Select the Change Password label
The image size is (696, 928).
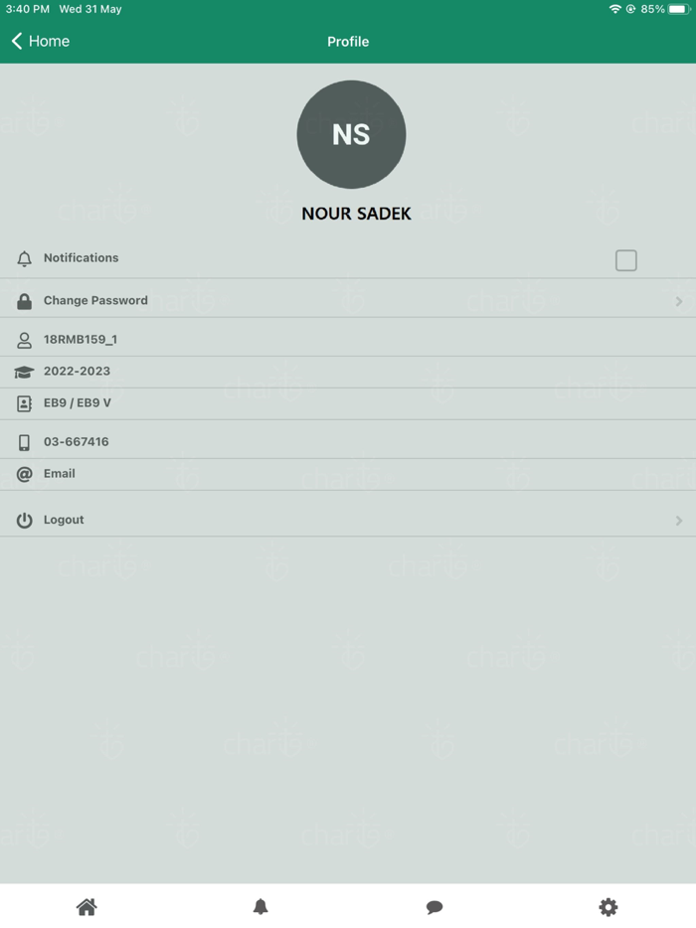tap(95, 301)
